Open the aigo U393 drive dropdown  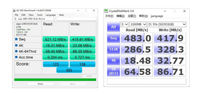(x=35, y=19)
